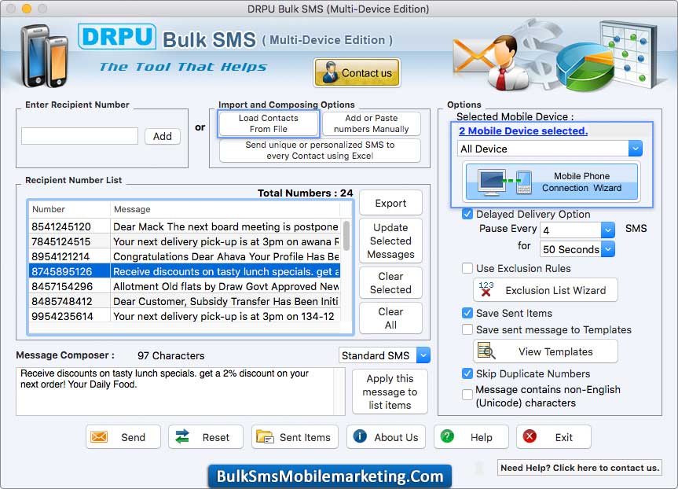Disable Delayed Delivery Option checkbox
678x489 pixels.
[467, 214]
